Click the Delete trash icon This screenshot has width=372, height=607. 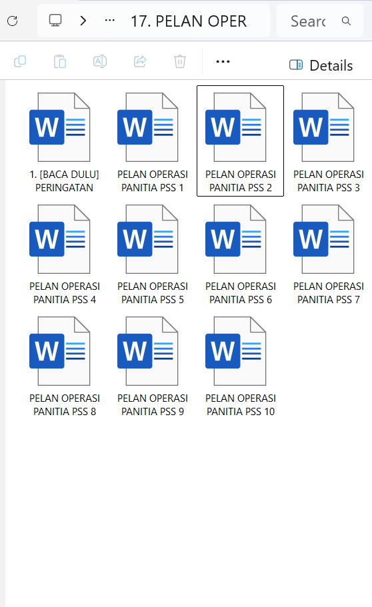click(180, 61)
